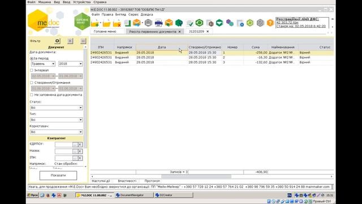This screenshot has height=204, width=362.
Task: Select the row with sum -16,30
Action: pyautogui.click(x=212, y=57)
